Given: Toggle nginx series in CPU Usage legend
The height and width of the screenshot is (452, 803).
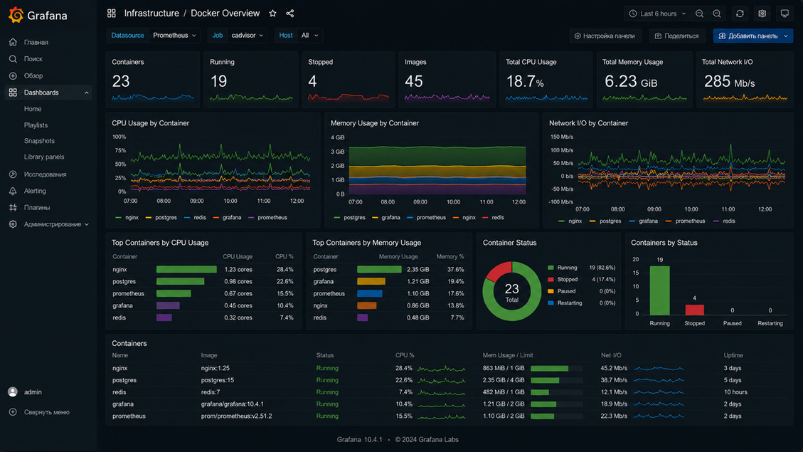Looking at the screenshot, I should [x=127, y=217].
